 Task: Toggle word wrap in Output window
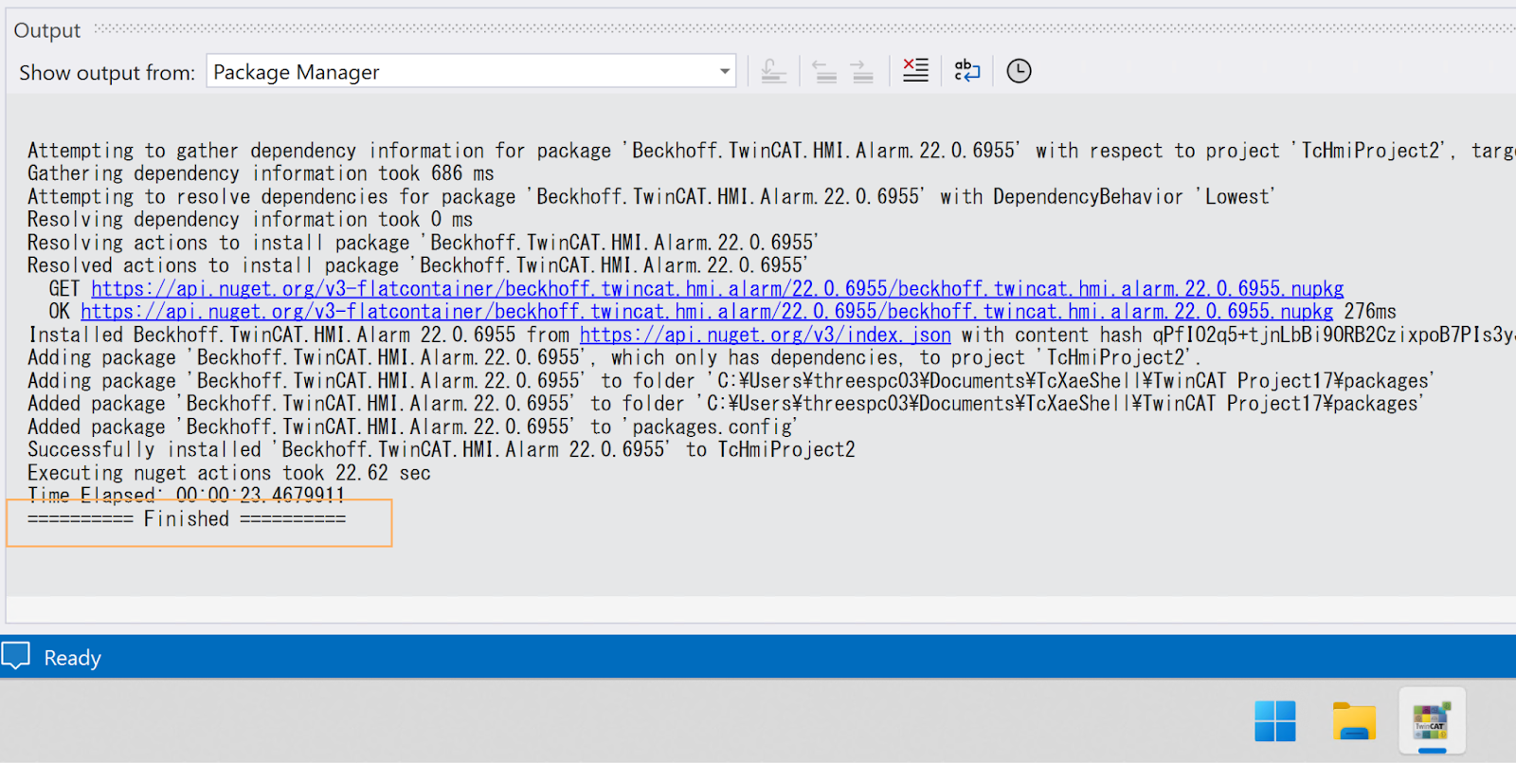pos(966,70)
